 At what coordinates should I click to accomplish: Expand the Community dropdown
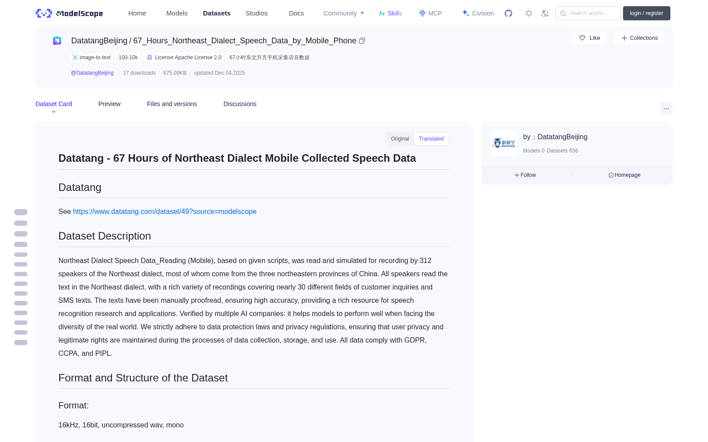344,13
